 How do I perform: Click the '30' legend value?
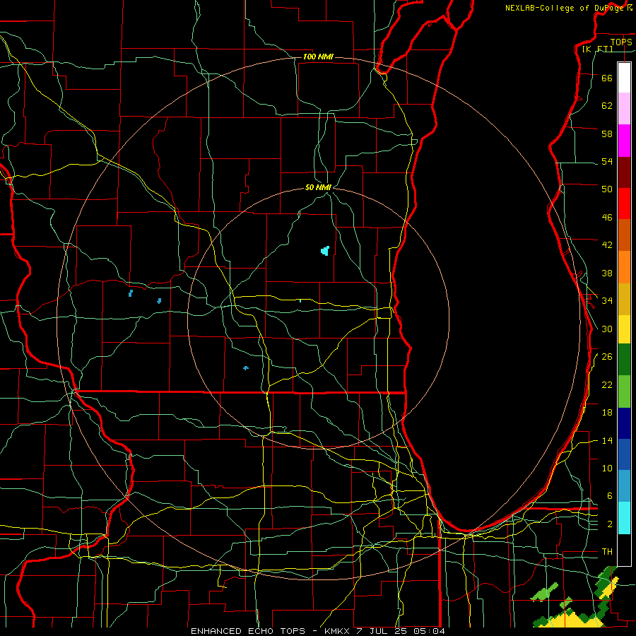click(607, 329)
